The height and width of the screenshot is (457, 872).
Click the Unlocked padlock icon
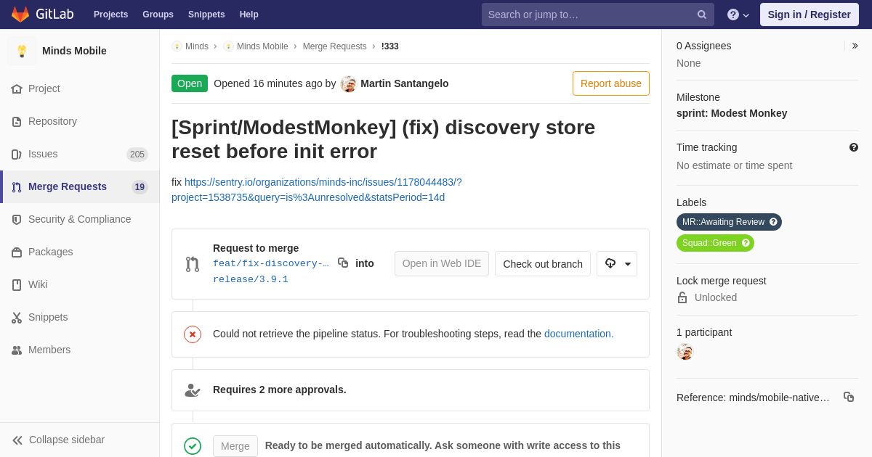[682, 297]
